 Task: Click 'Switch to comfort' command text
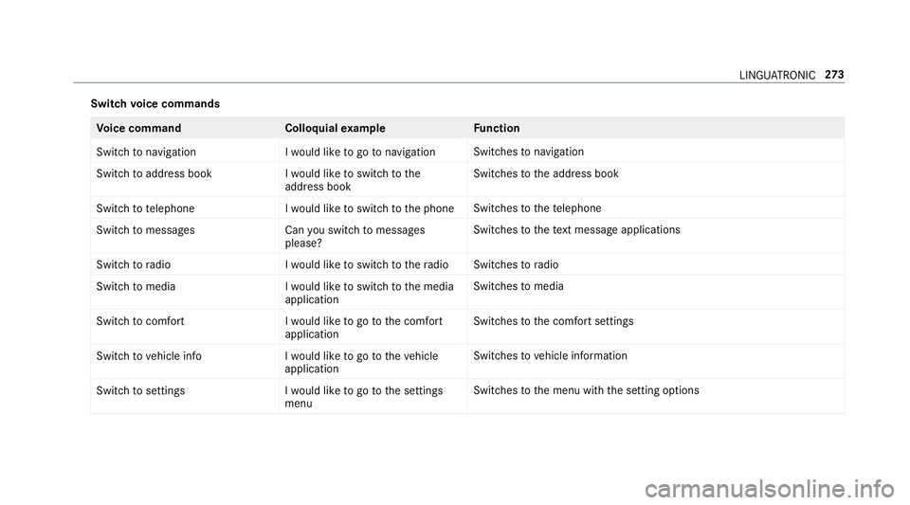[140, 321]
